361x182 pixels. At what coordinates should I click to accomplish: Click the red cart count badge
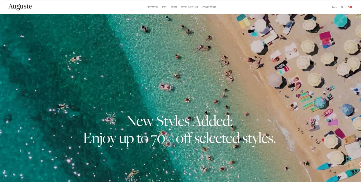coord(351,7)
